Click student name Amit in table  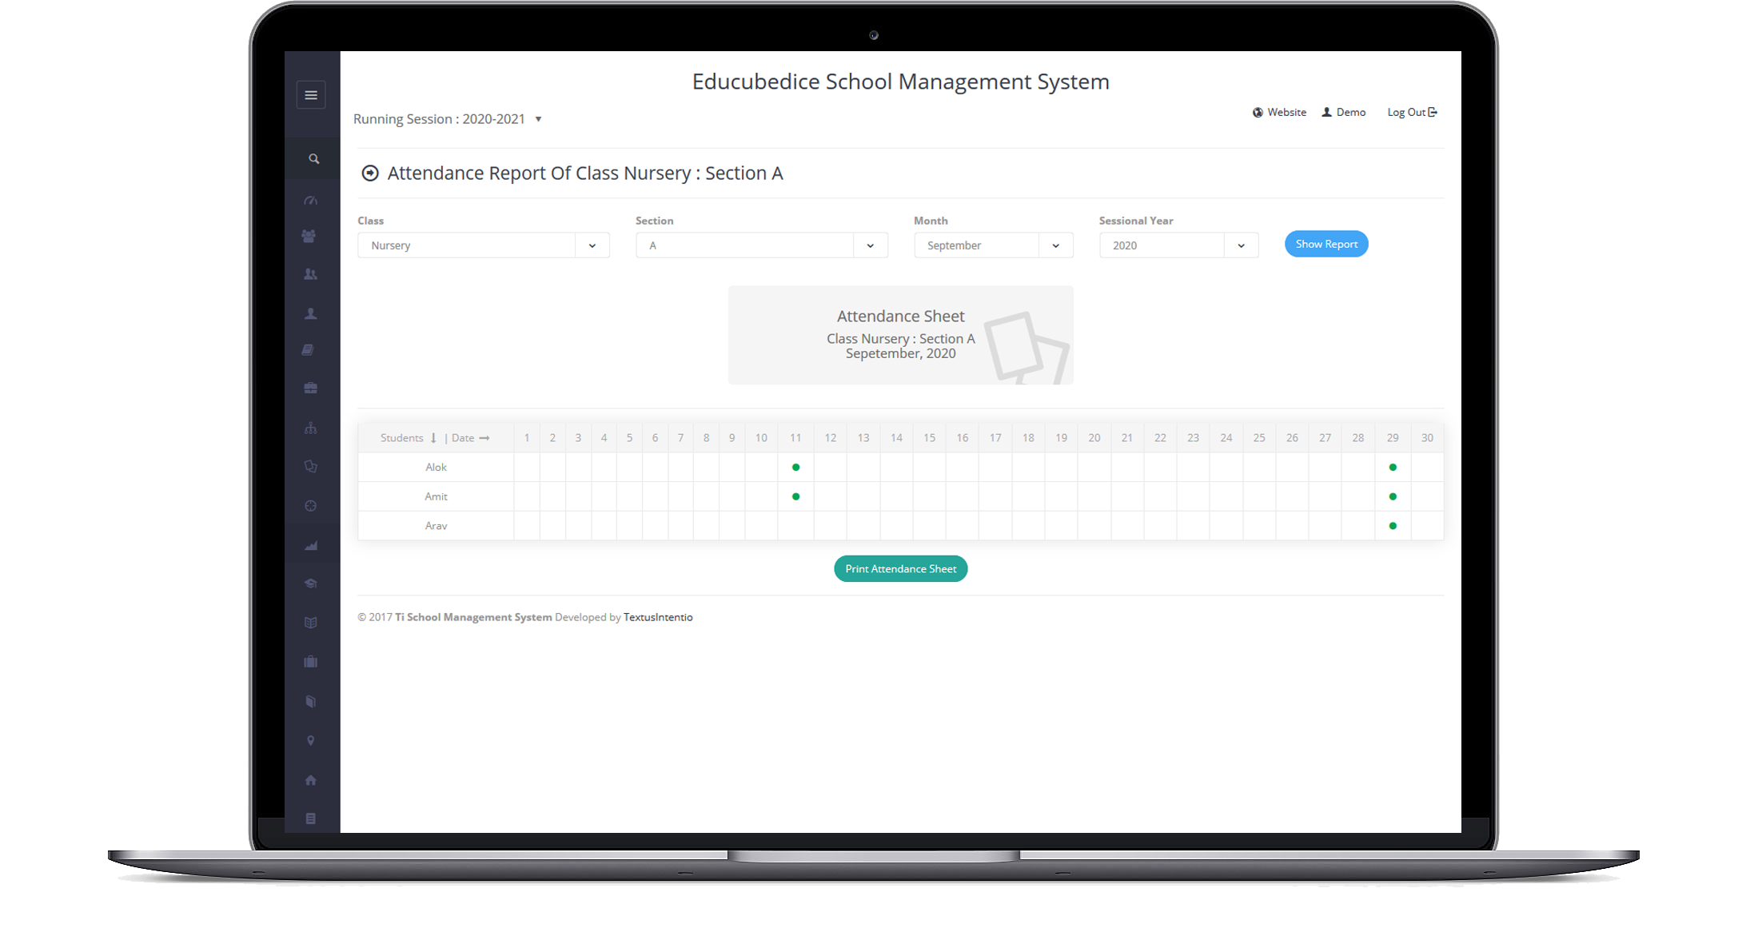(436, 496)
